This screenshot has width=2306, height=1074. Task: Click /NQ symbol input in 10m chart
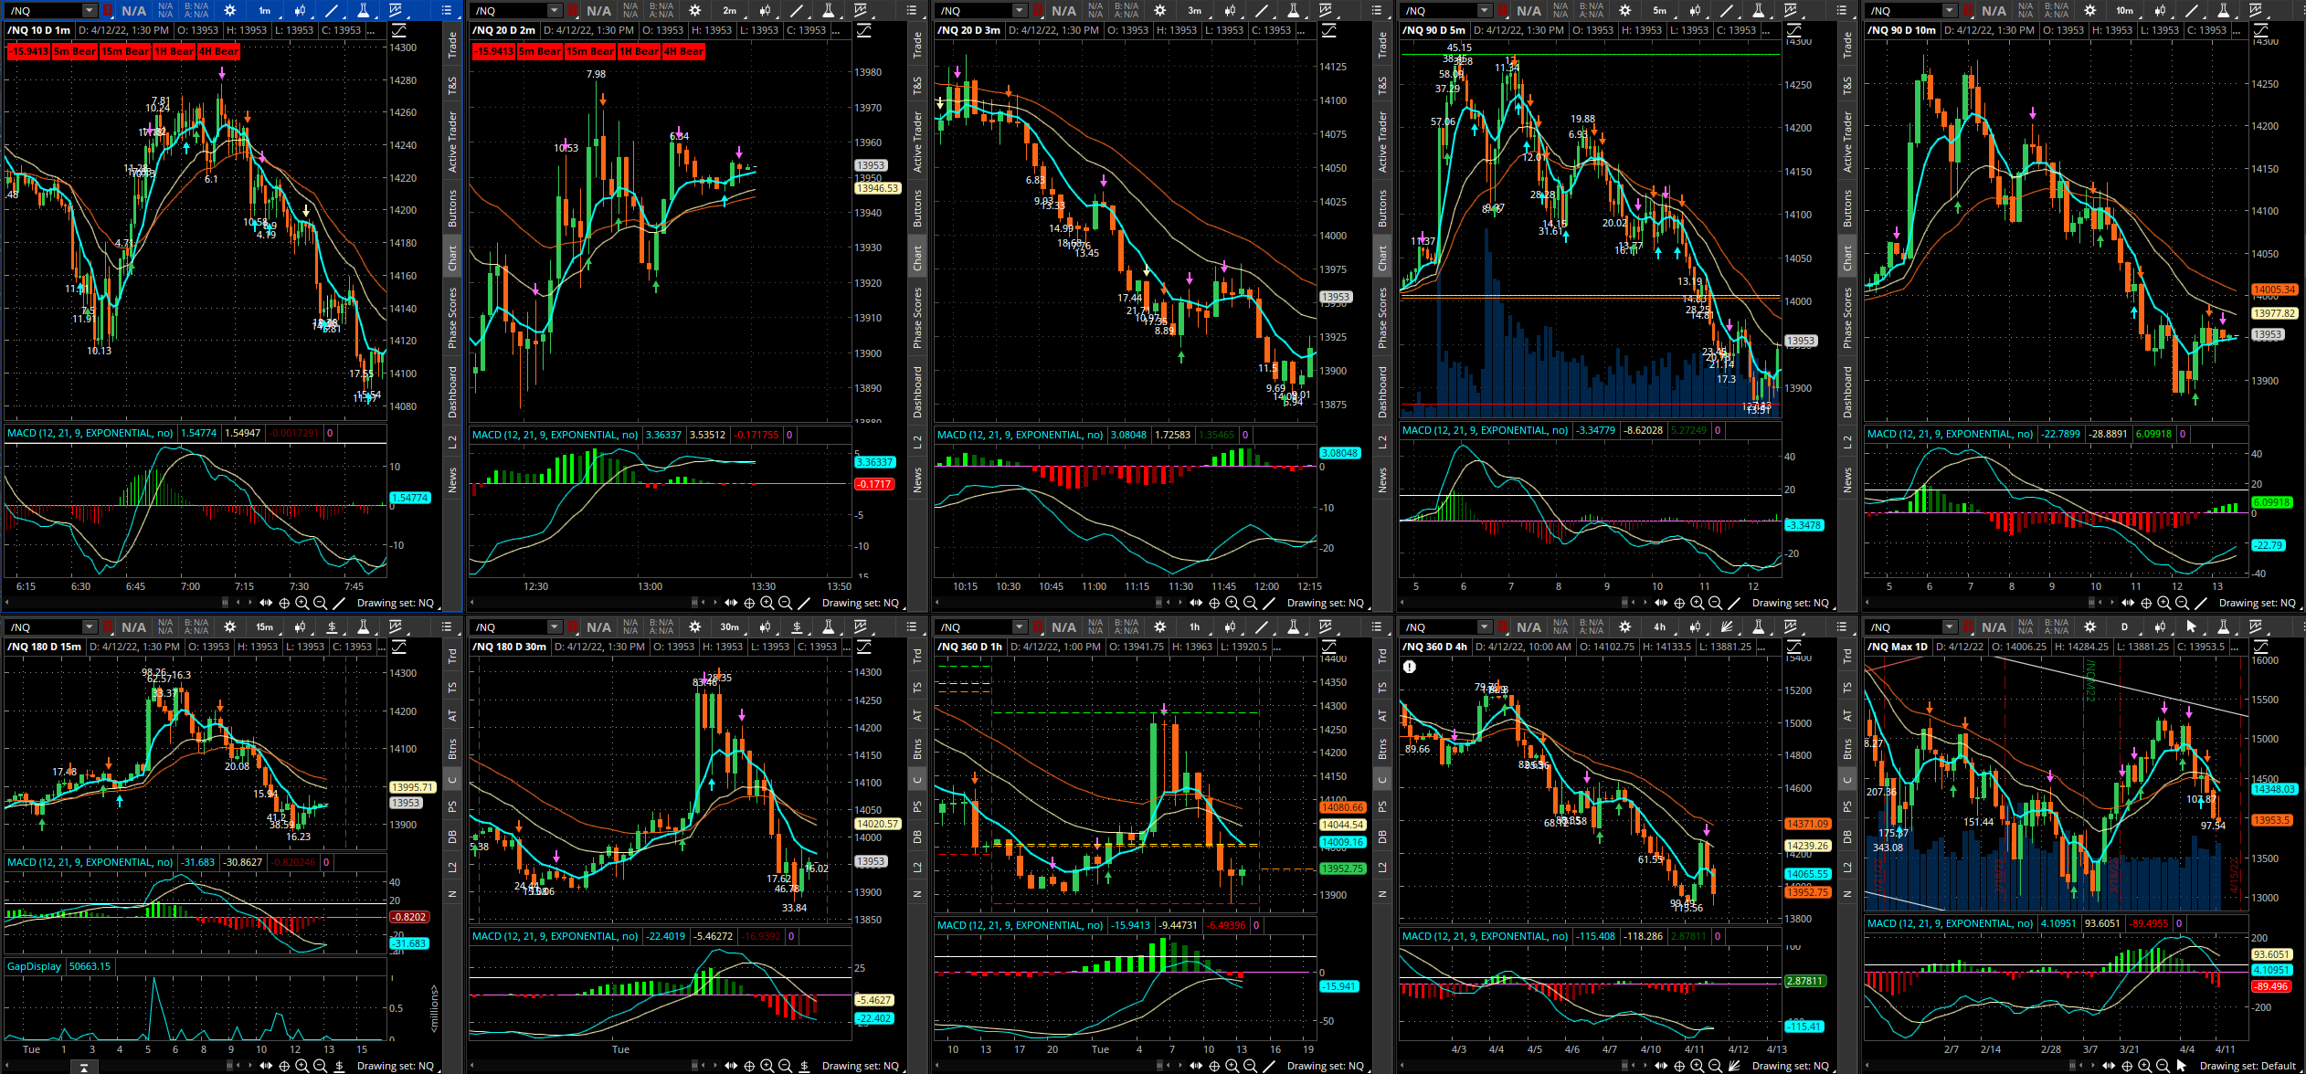1903,11
